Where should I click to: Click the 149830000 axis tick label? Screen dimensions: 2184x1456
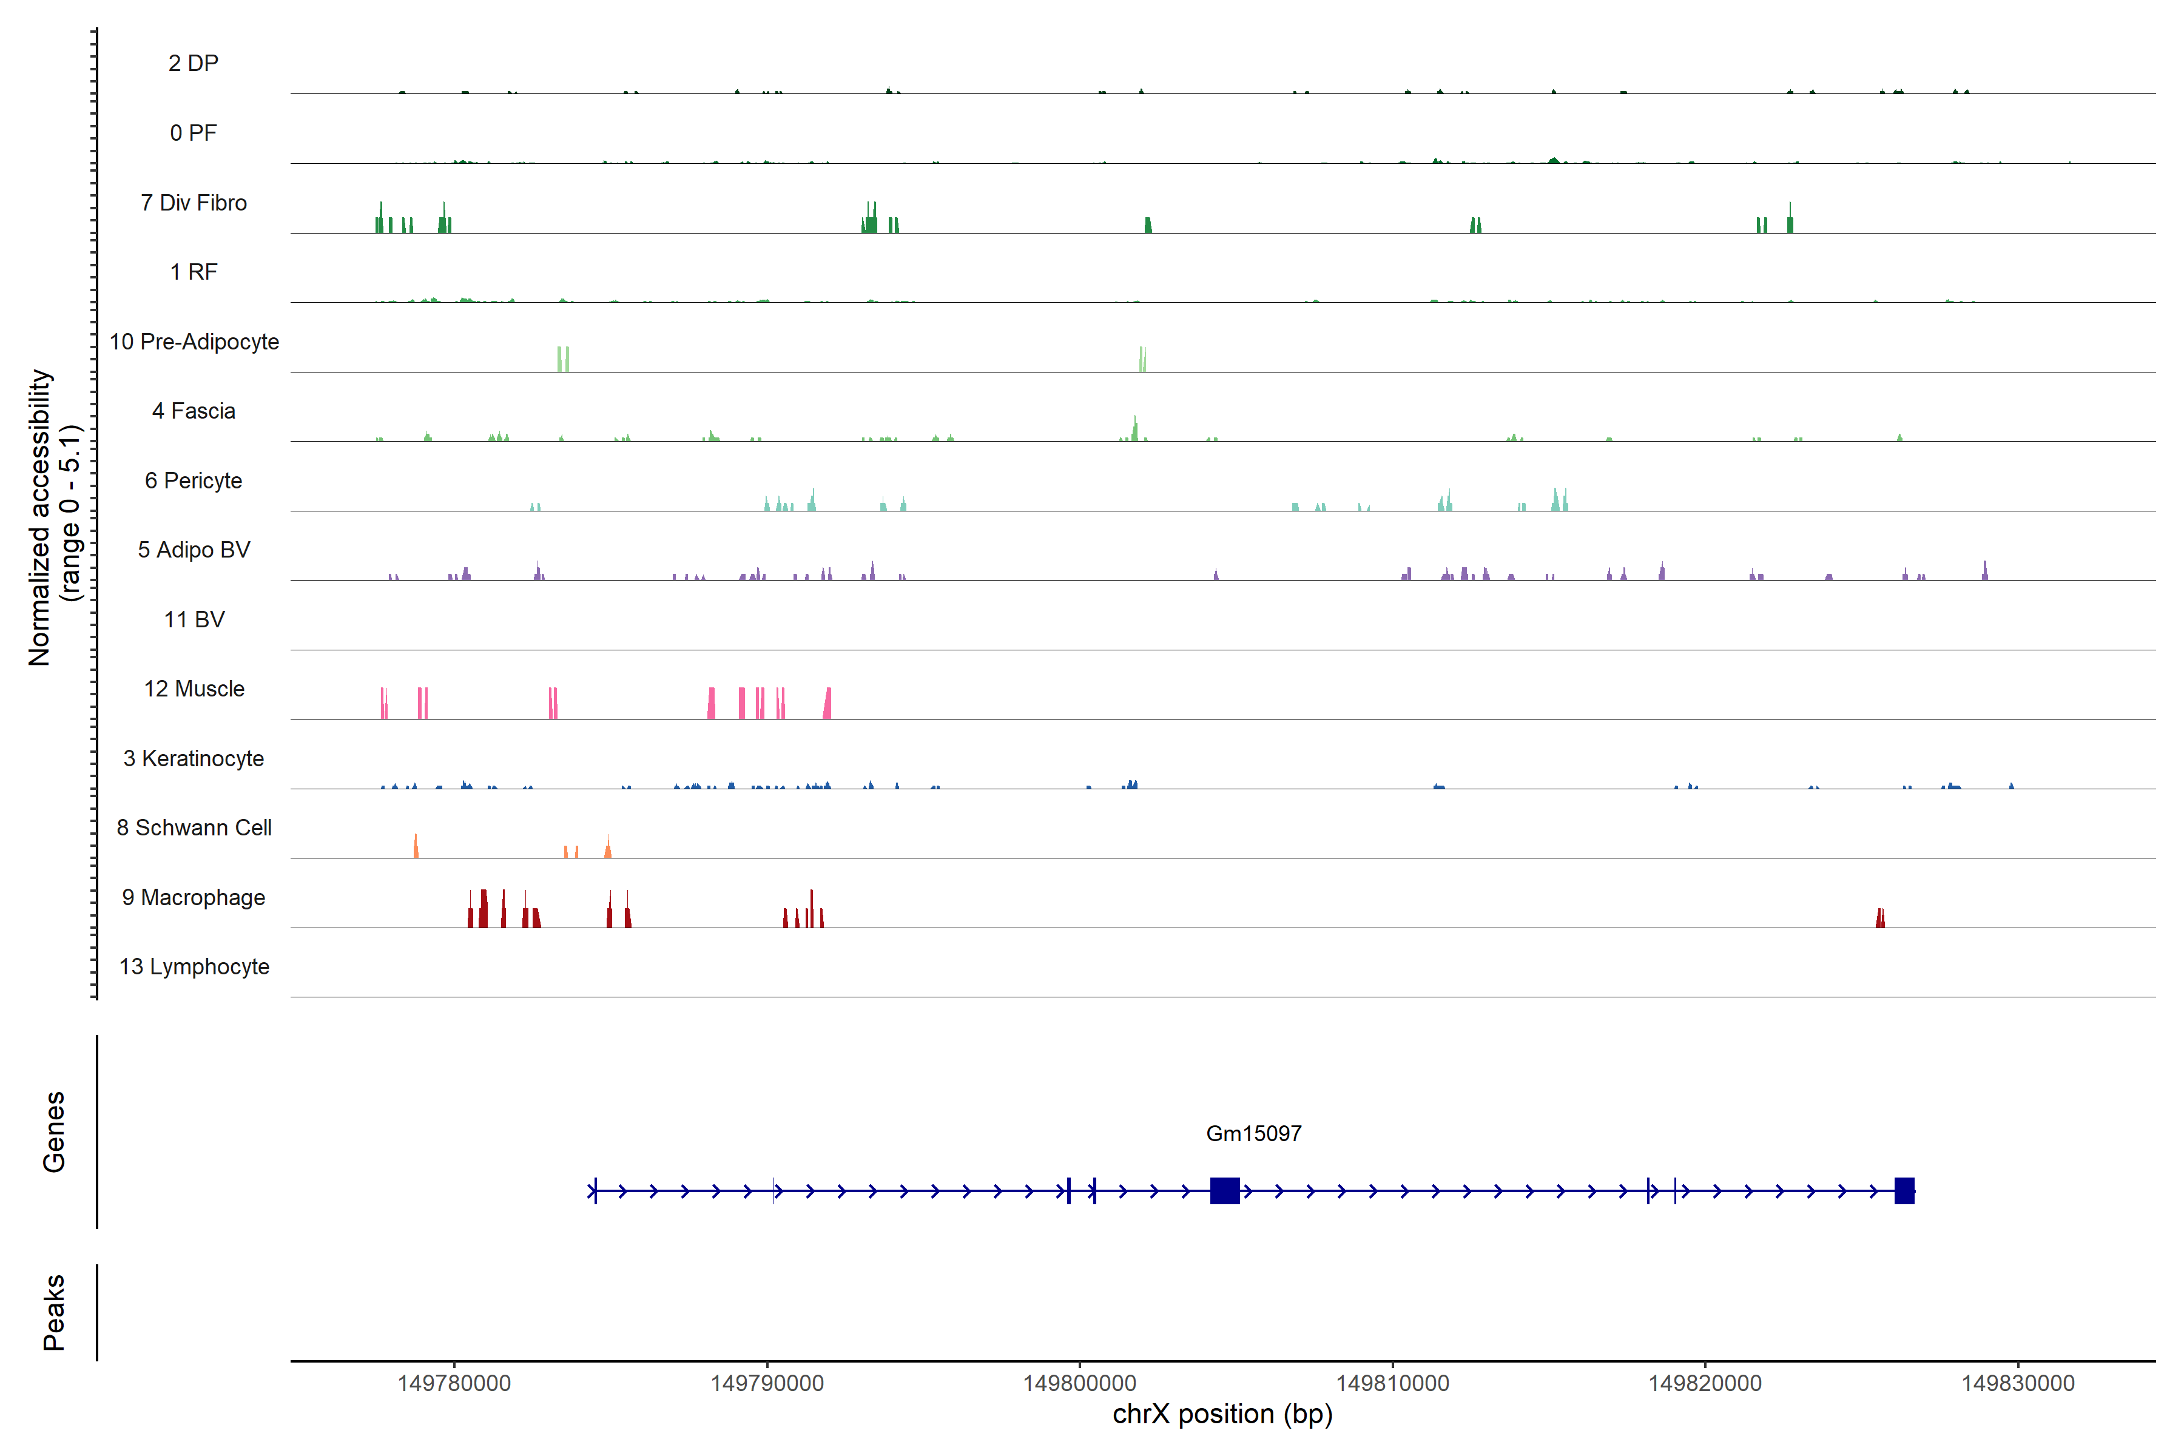click(2017, 1383)
